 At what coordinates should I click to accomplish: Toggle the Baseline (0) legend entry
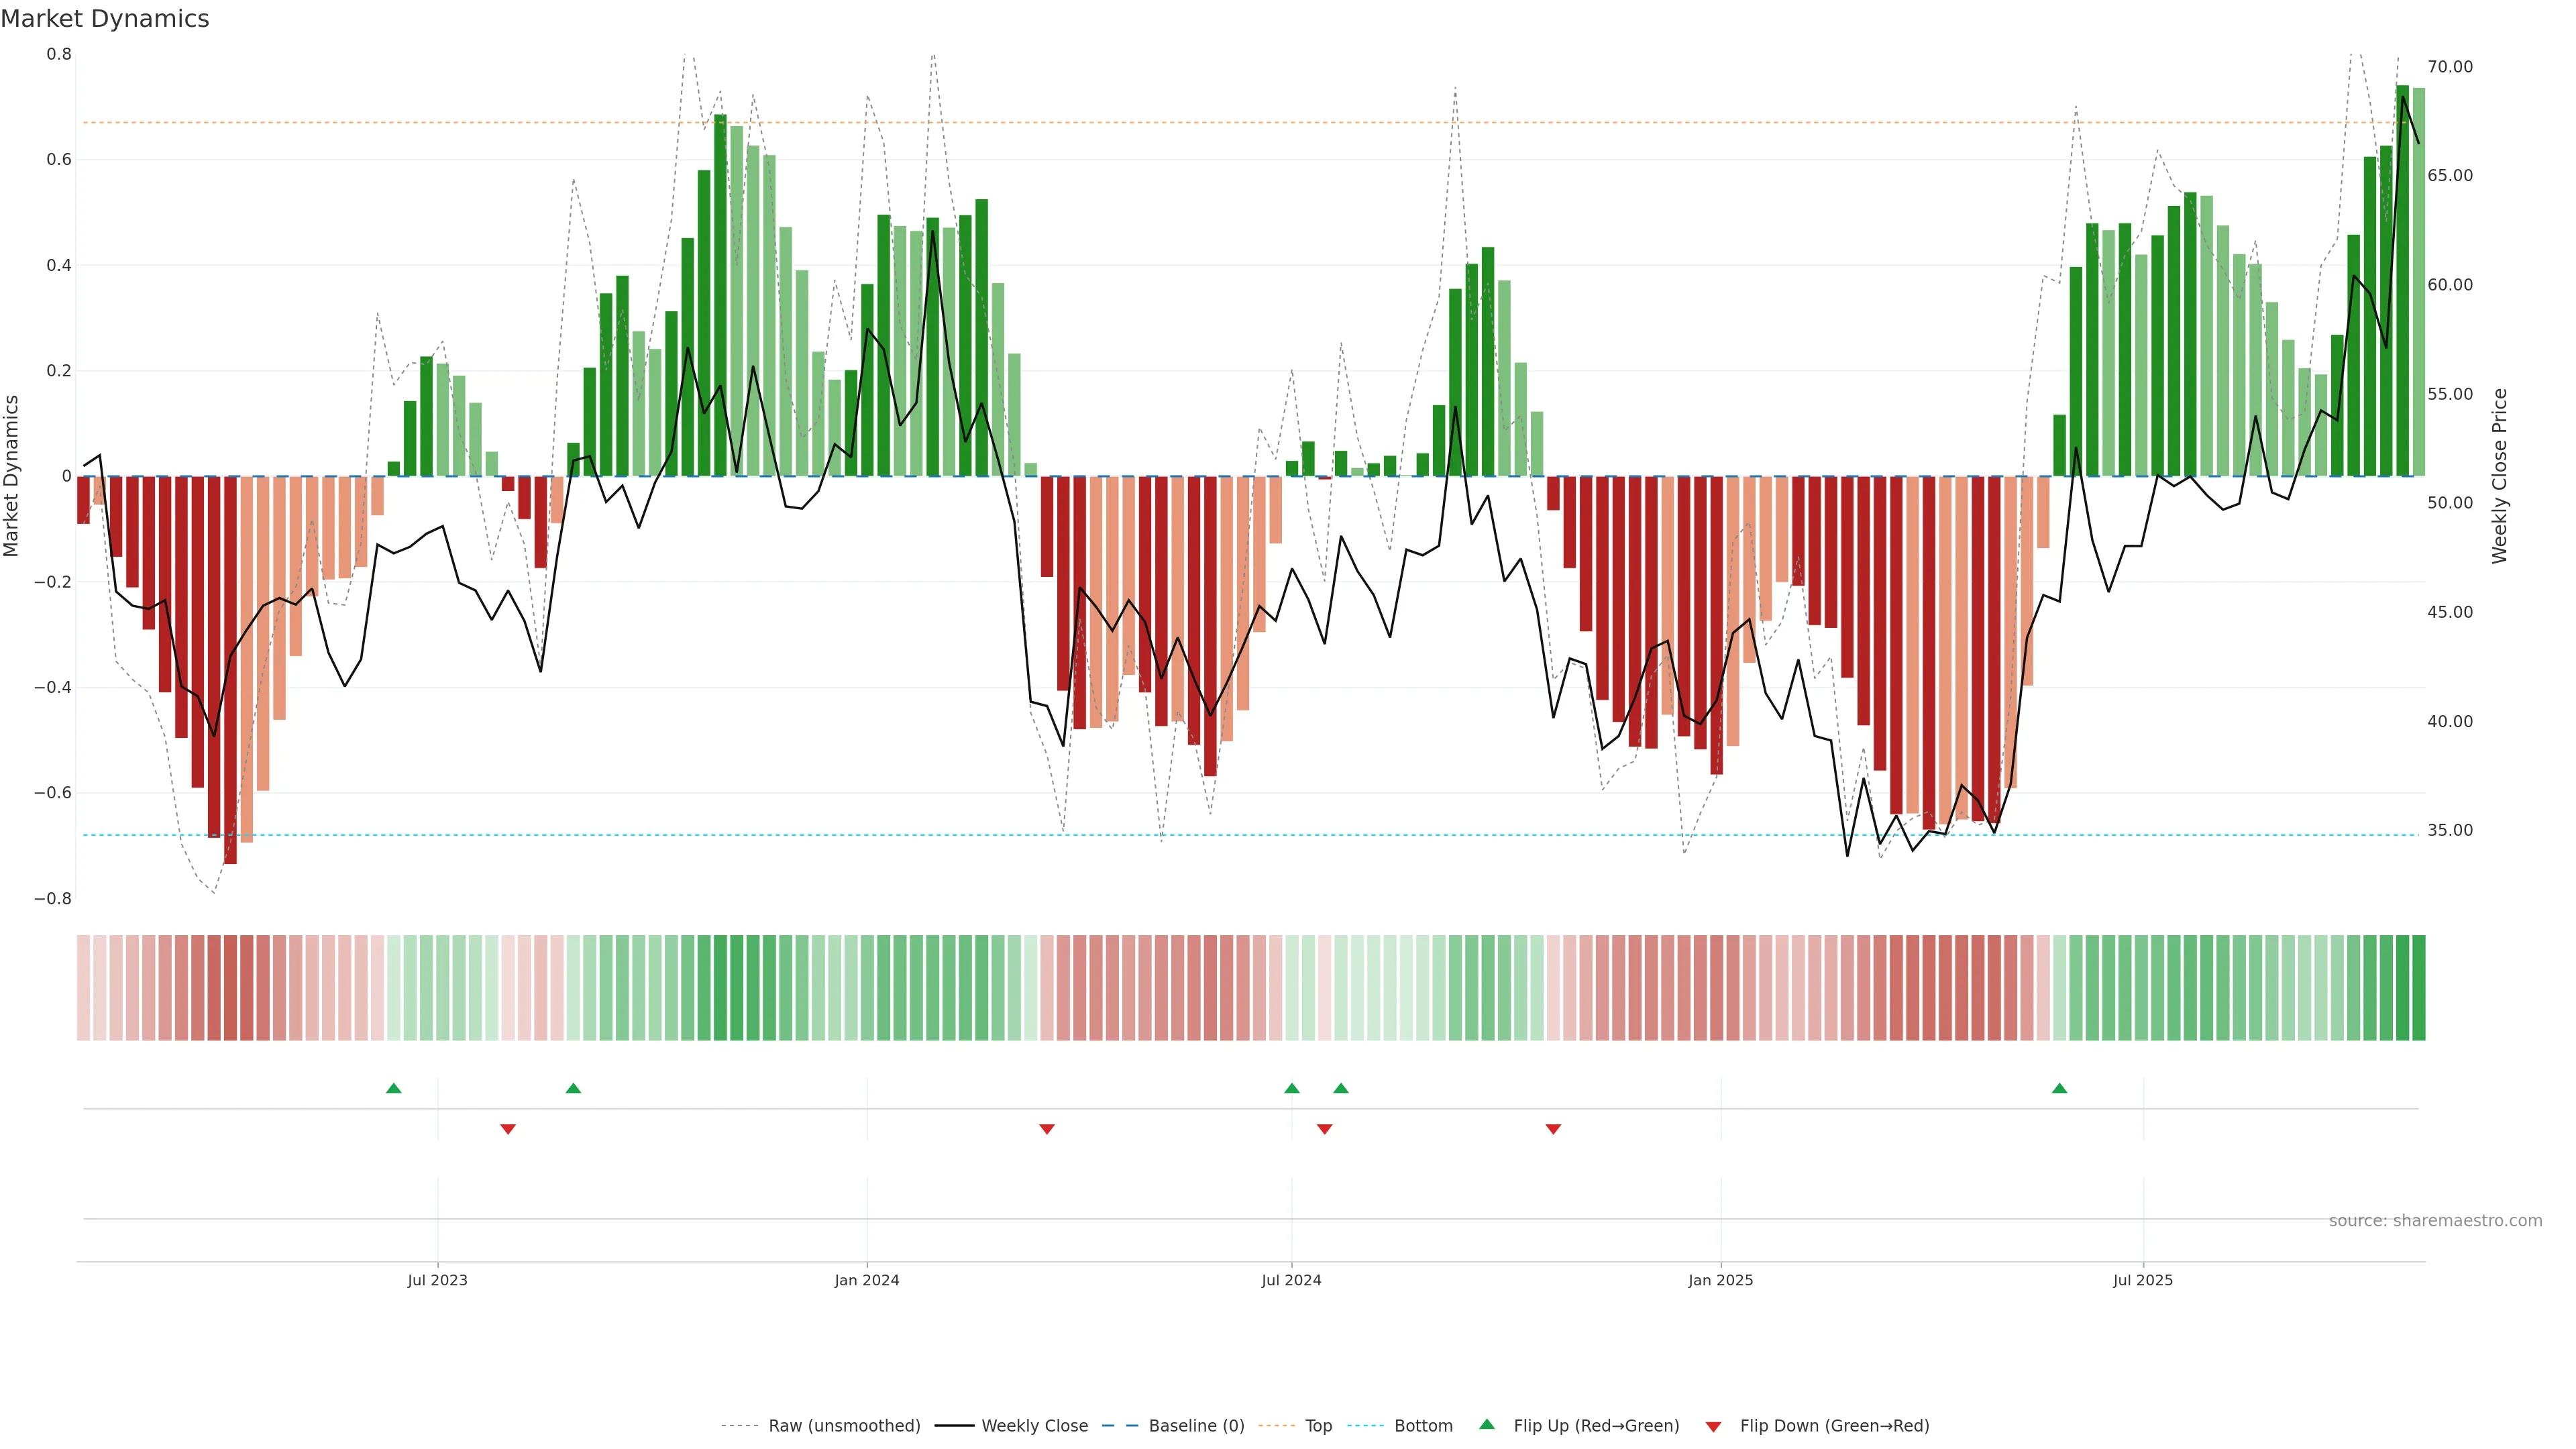(x=1196, y=1426)
